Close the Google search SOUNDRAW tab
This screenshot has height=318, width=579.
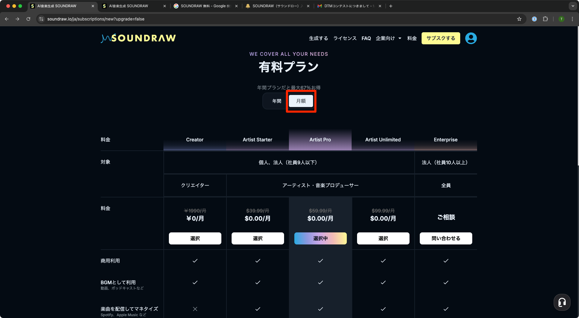tap(236, 6)
